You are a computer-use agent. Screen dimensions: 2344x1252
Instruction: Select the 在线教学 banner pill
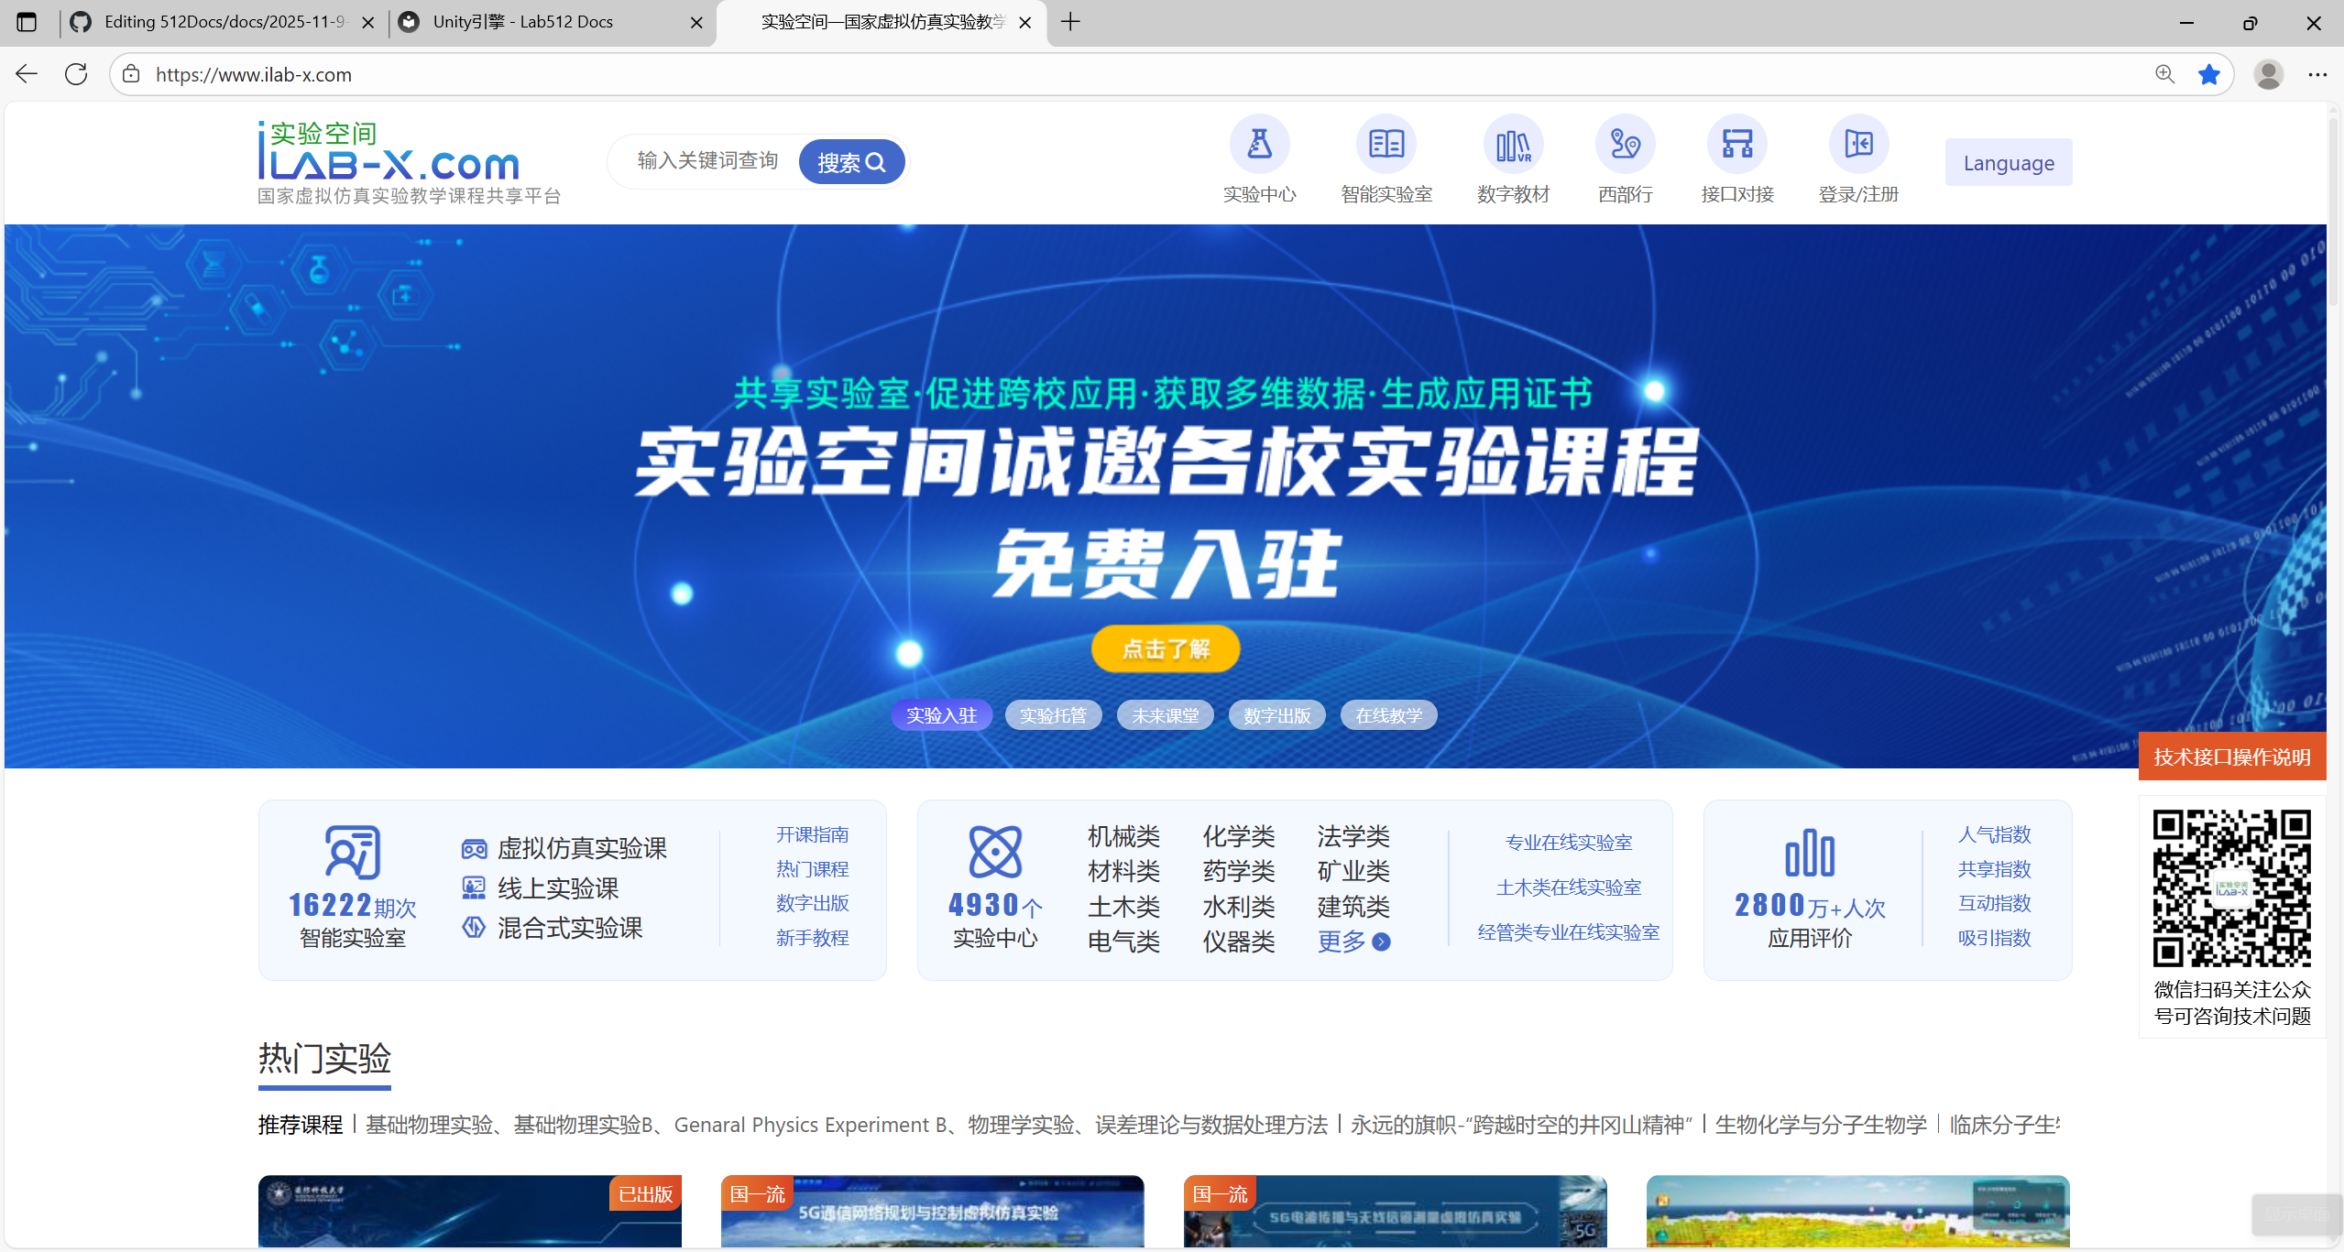pyautogui.click(x=1388, y=715)
